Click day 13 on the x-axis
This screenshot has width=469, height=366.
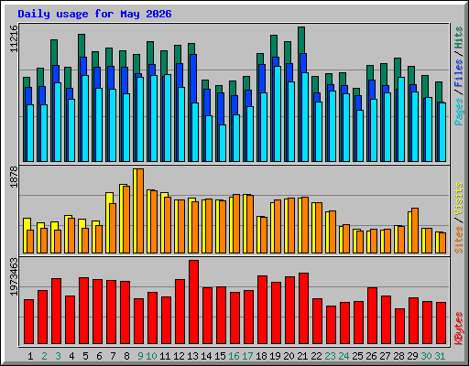192,356
